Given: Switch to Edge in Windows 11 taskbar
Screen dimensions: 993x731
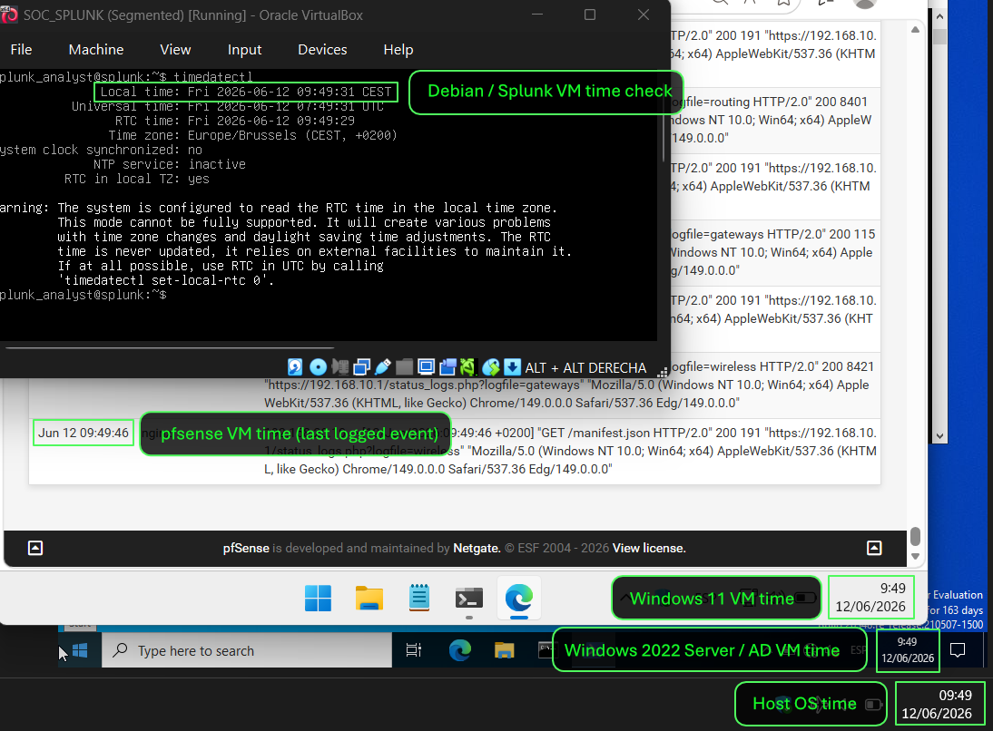Looking at the screenshot, I should click(x=519, y=598).
